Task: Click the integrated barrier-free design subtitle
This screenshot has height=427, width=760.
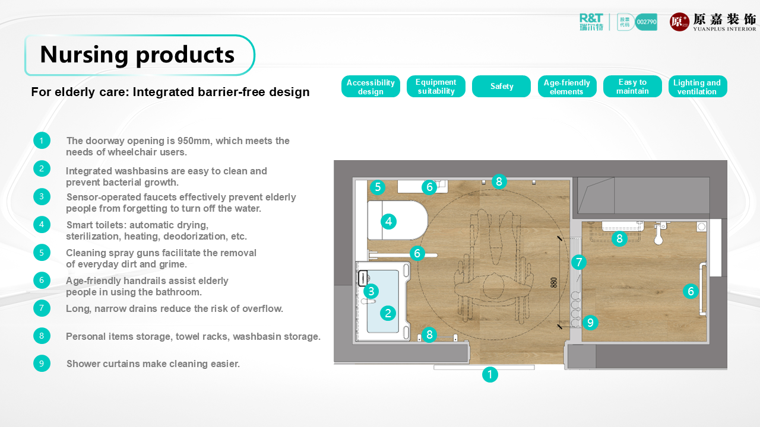Action: 170,92
